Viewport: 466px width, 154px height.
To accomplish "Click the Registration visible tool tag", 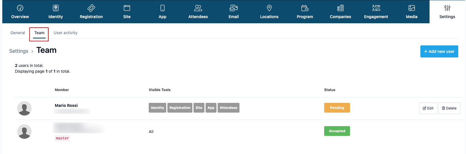I will [x=180, y=108].
